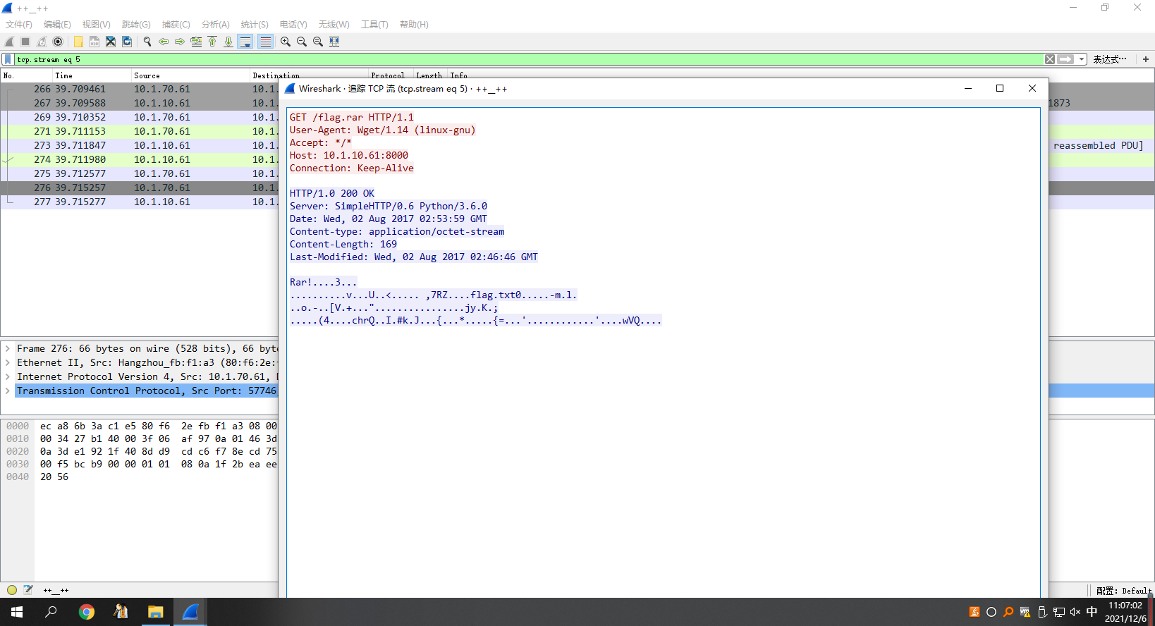Go back to previous packet arrow
The image size is (1155, 626).
[x=164, y=42]
